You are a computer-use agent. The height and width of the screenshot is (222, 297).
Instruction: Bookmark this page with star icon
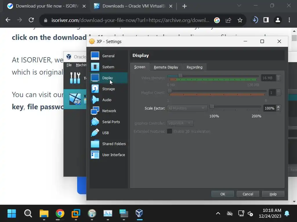240,20
